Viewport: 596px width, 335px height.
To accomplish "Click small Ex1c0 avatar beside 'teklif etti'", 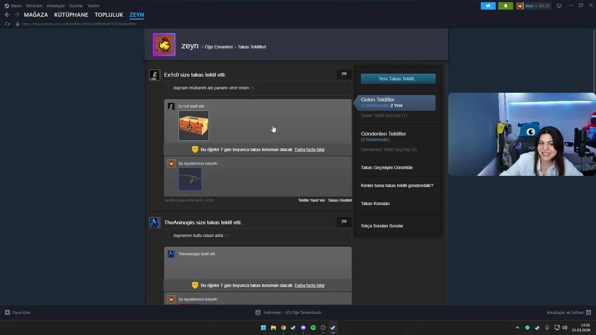I will (x=171, y=107).
